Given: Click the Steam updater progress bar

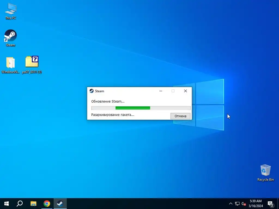Looking at the screenshot, I should pyautogui.click(x=141, y=108).
